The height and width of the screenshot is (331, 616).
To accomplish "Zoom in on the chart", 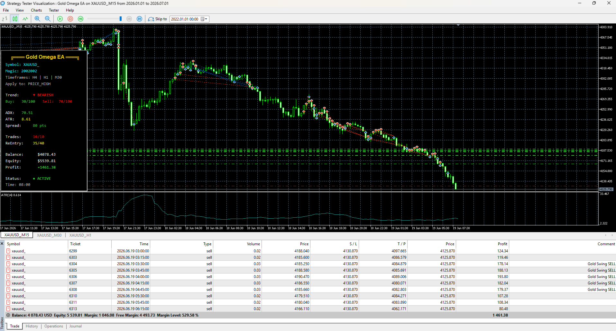I will point(37,19).
